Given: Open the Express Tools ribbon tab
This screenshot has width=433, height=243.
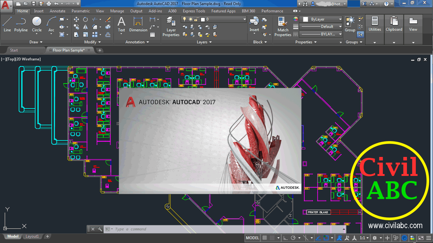Looking at the screenshot, I should click(x=194, y=11).
